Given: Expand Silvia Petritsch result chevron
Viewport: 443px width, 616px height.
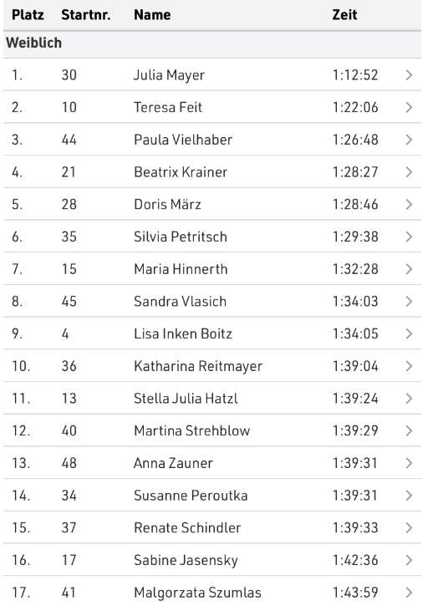Looking at the screenshot, I should [x=409, y=237].
